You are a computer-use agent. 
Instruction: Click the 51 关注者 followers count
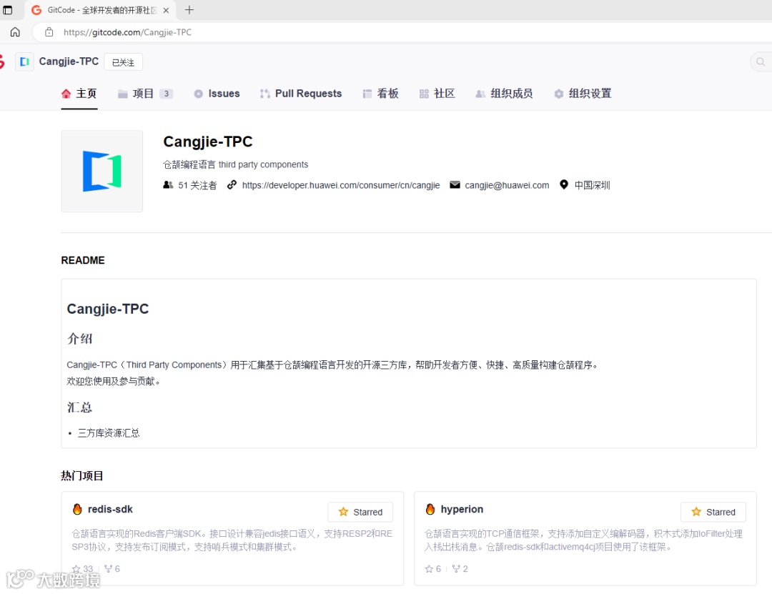[190, 185]
